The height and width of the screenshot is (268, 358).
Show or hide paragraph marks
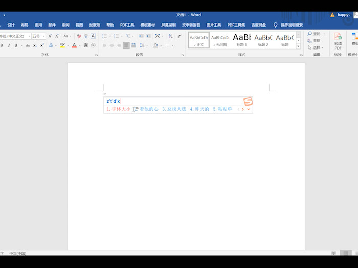[x=179, y=36]
